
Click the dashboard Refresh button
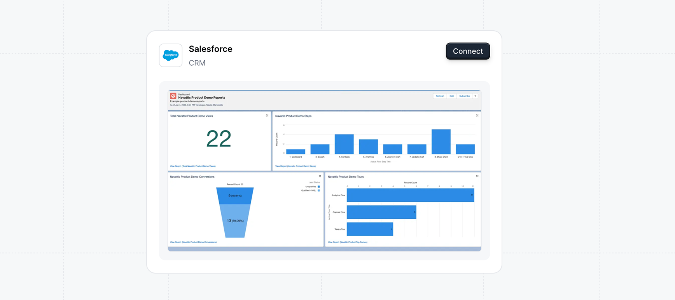pos(440,96)
